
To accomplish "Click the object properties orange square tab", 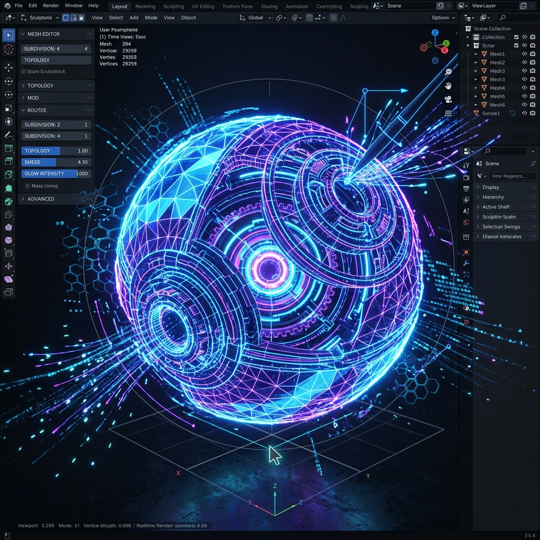I will (466, 252).
